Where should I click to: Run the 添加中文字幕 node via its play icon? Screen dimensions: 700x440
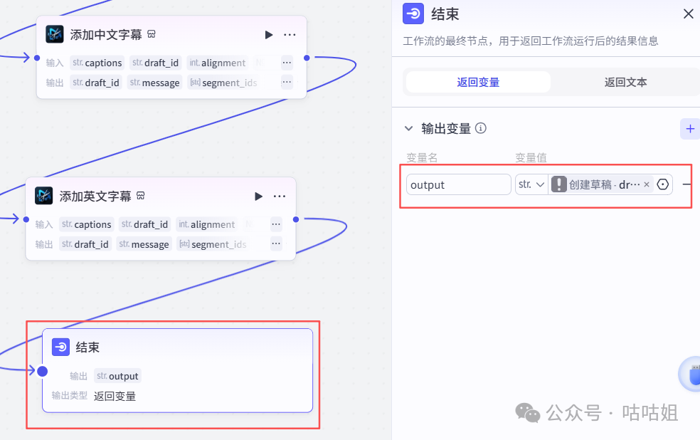[269, 34]
